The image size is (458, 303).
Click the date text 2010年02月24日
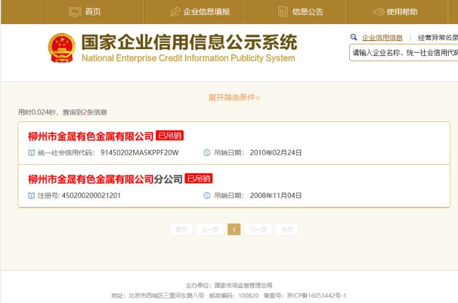point(276,153)
